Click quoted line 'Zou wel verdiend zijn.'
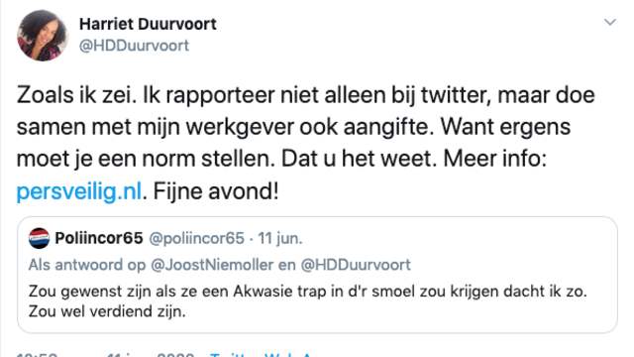 click(107, 311)
